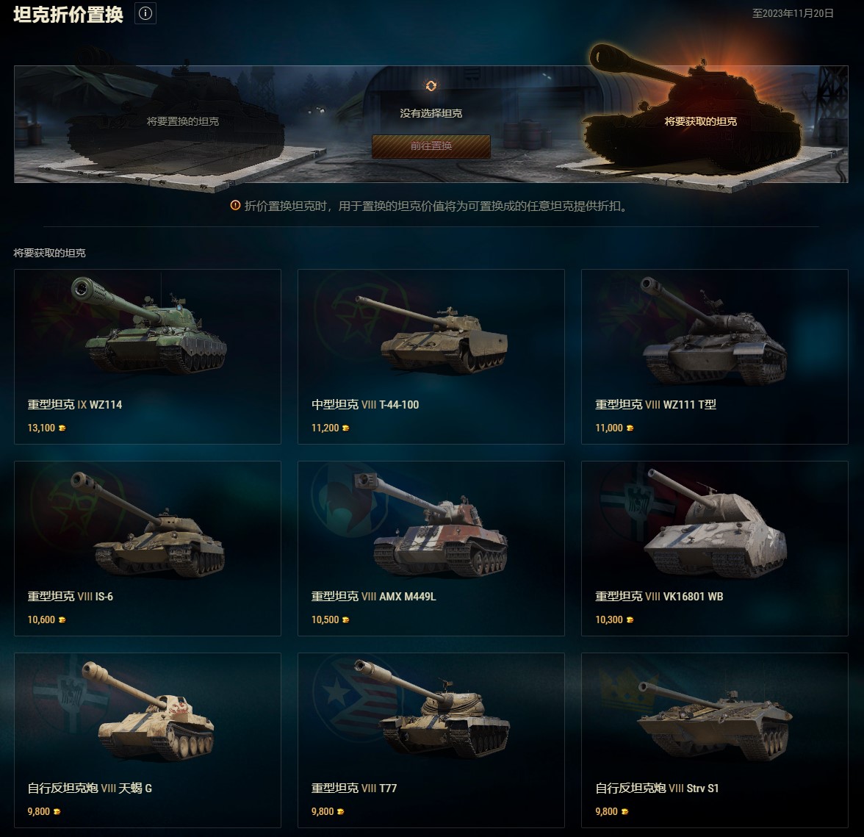The height and width of the screenshot is (837, 864).
Task: Click the gold coin icon next to 10,600
Action: 62,620
